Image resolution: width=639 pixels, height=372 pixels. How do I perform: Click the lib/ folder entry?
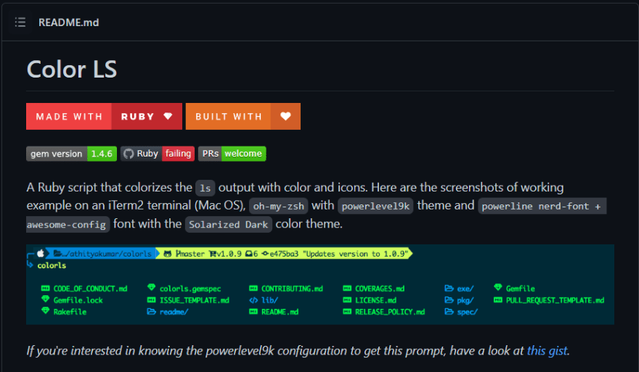269,300
